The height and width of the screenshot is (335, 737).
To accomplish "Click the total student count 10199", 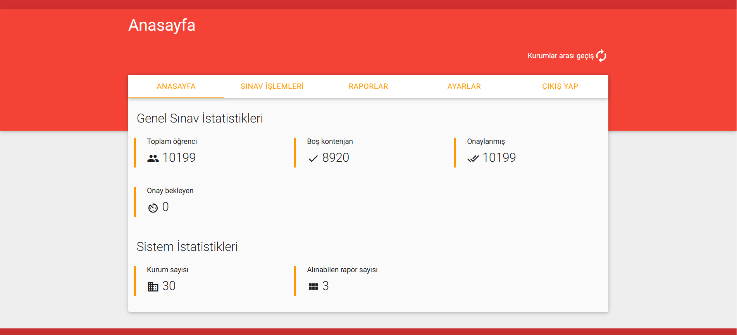I will (x=179, y=157).
